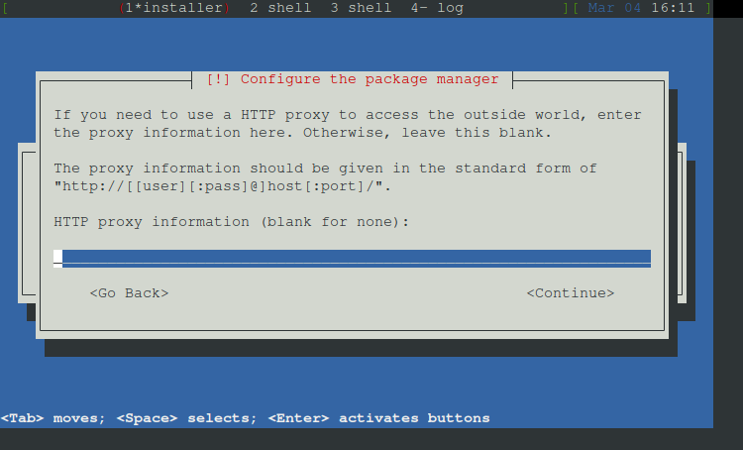Click the [!] priority marker in title

click(x=219, y=79)
